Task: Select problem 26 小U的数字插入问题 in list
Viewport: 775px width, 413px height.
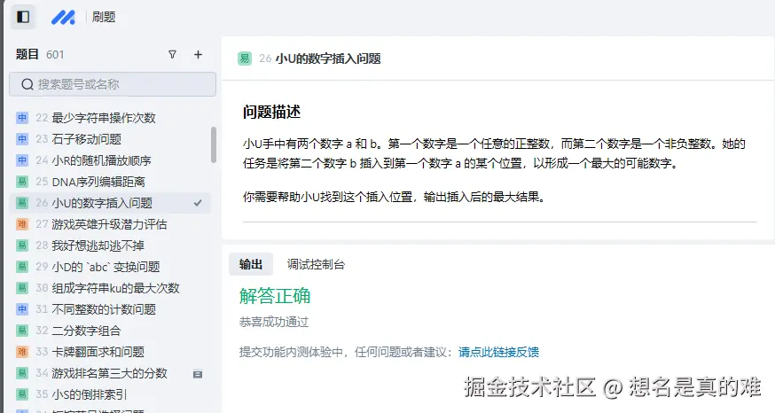Action: click(x=110, y=203)
